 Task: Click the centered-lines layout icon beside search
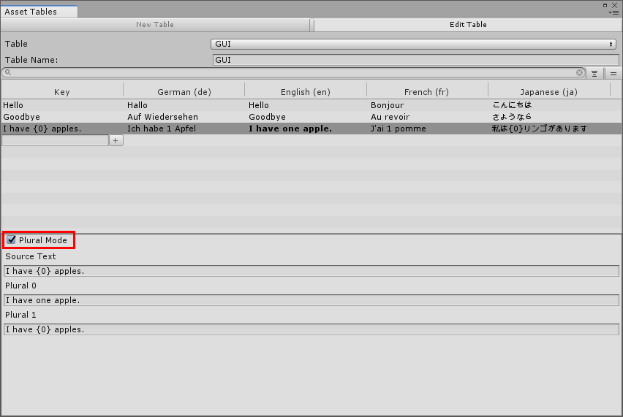tap(595, 74)
